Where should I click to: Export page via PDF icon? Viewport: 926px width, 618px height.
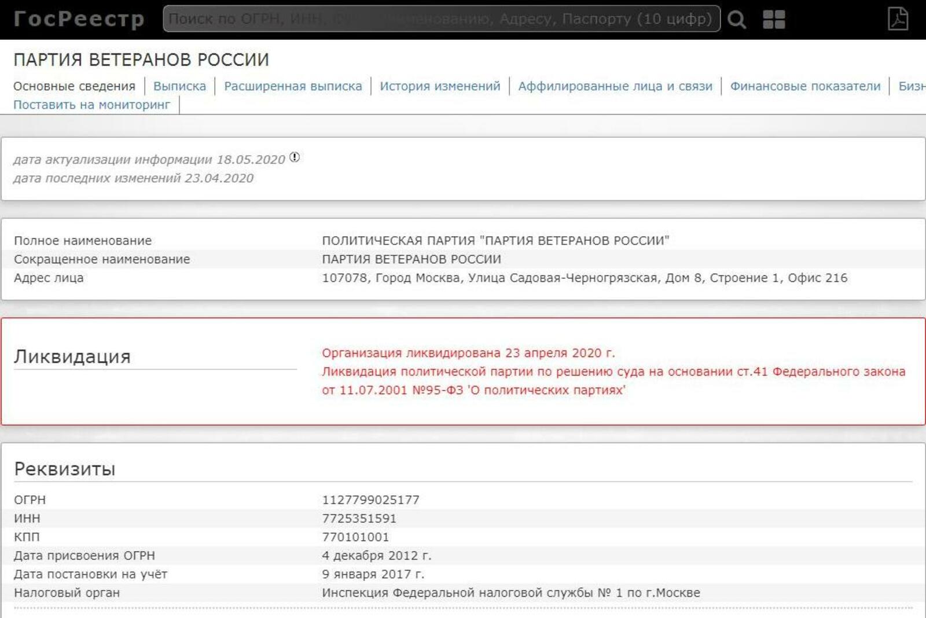[x=898, y=19]
